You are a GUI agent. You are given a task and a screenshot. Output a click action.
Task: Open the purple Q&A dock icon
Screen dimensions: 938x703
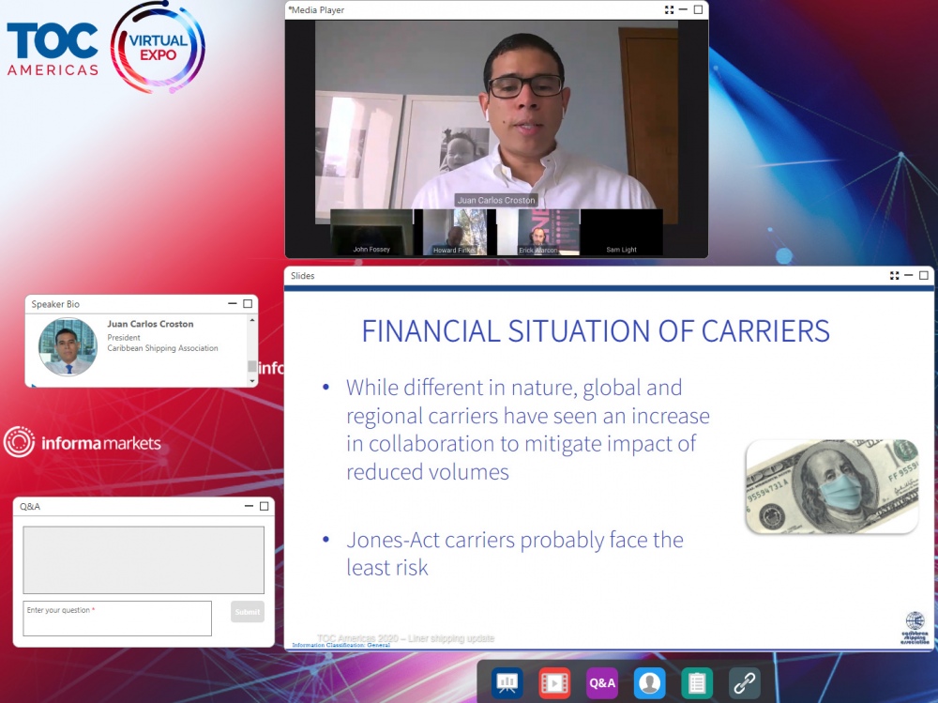[602, 682]
